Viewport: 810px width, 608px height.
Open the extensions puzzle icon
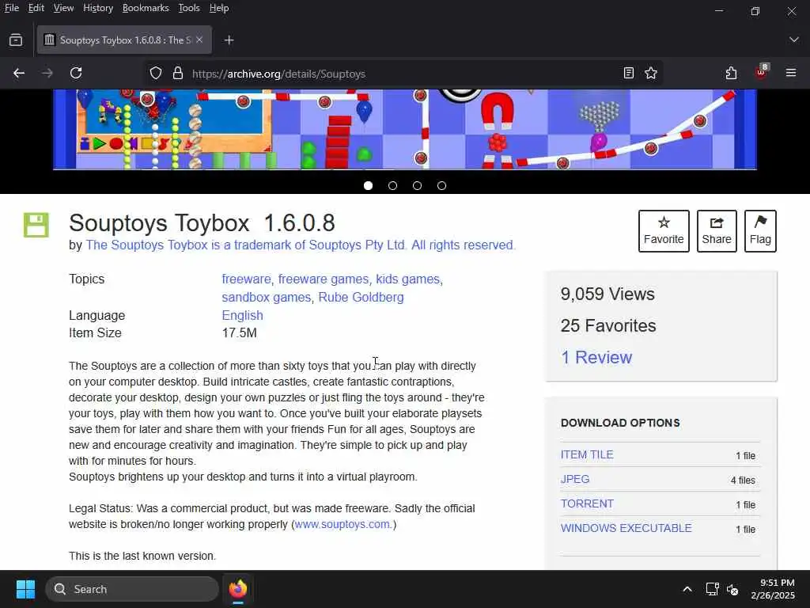731,73
